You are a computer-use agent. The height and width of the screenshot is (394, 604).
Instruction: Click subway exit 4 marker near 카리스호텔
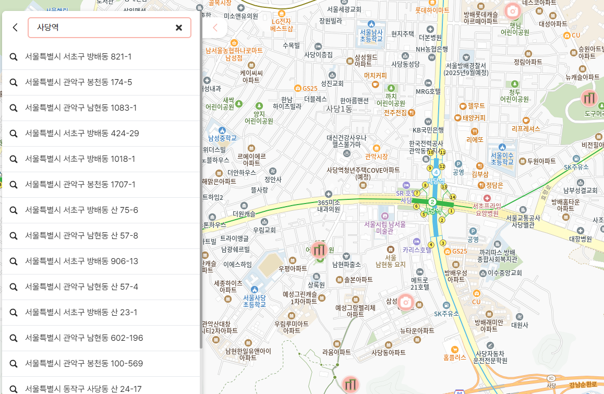point(431,245)
